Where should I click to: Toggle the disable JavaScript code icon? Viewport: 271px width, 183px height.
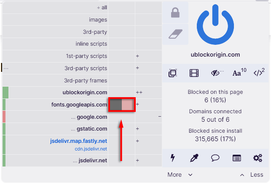[x=259, y=73]
